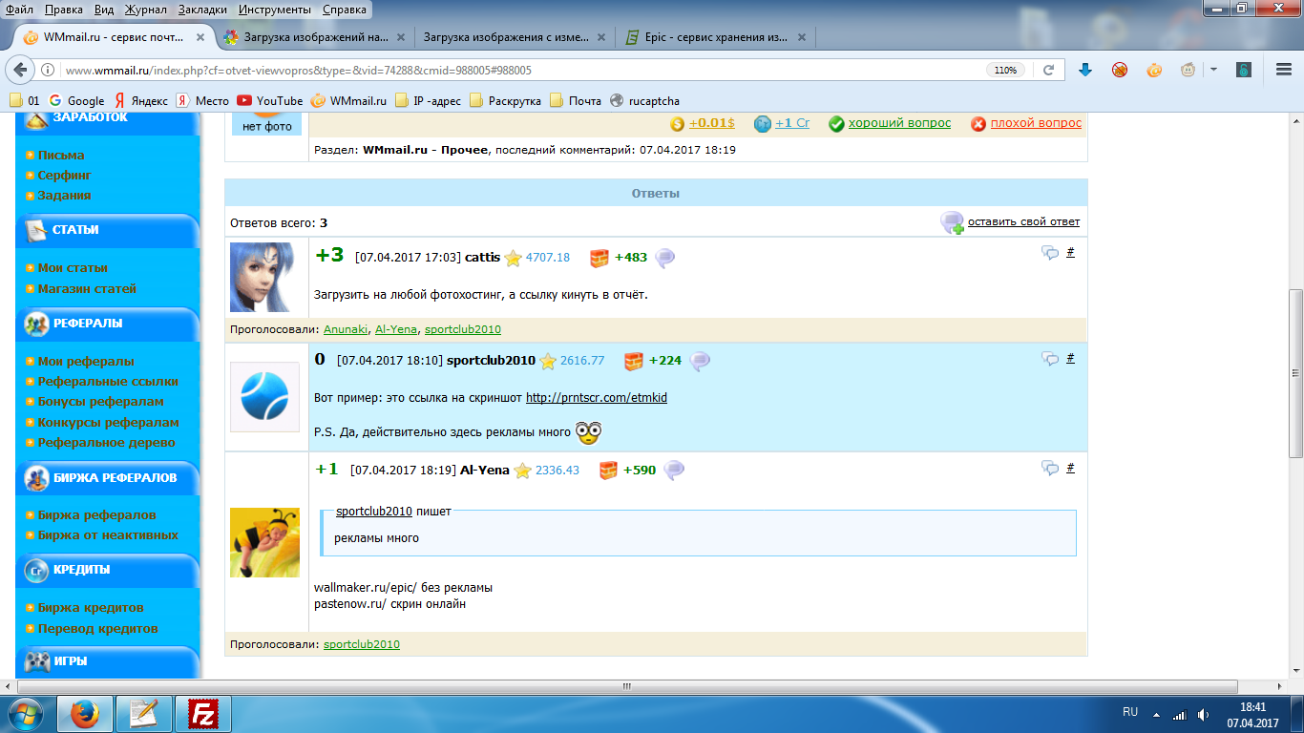This screenshot has height=733, width=1304.
Task: Open the IP -адрес bookmarks folder
Action: click(x=428, y=100)
